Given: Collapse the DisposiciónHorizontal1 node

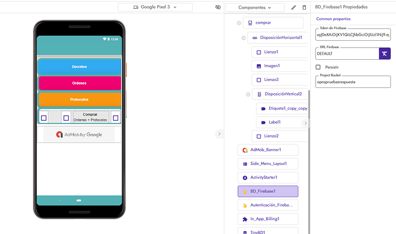Looking at the screenshot, I should point(243,38).
